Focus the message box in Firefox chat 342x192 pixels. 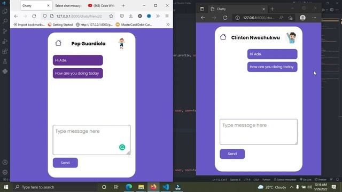pos(91,140)
